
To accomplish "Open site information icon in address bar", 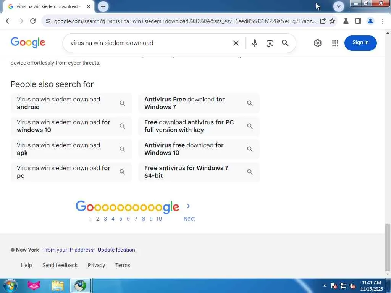I will point(48,21).
